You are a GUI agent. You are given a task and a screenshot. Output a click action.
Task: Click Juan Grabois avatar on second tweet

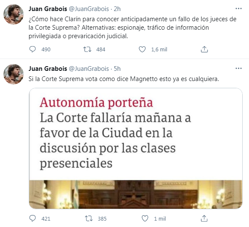(14, 74)
